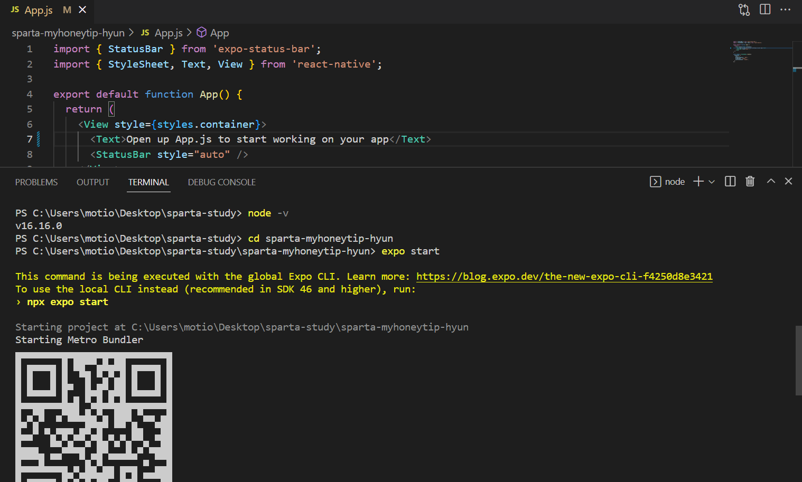
Task: Create a new terminal with plus icon
Action: point(698,182)
